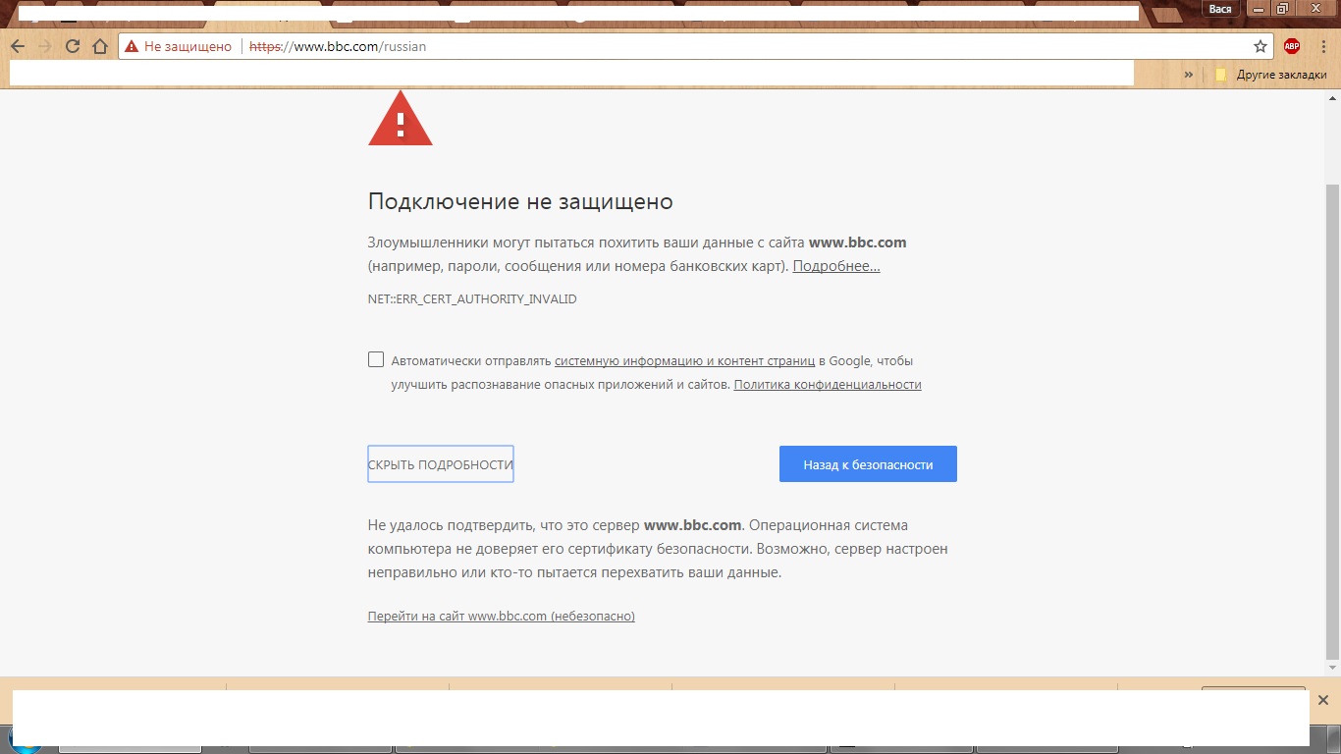The width and height of the screenshot is (1341, 754).
Task: Enable automatic sending of system info to Google
Action: click(x=376, y=359)
